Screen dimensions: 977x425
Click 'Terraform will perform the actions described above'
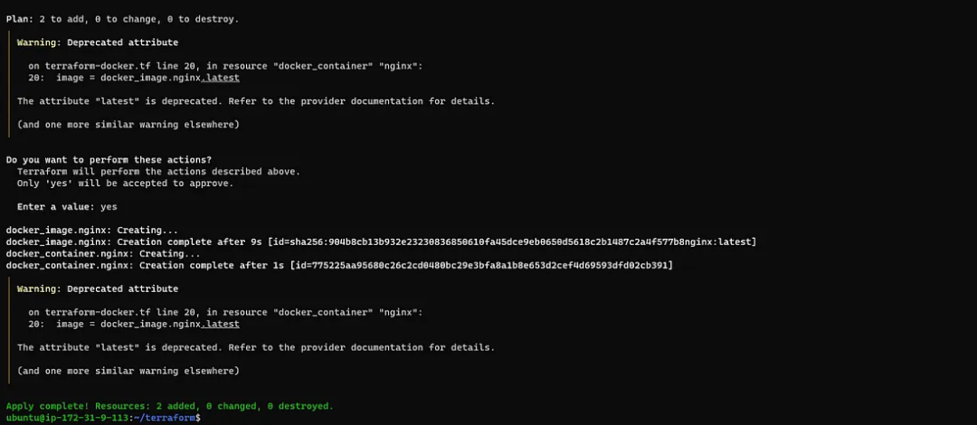pyautogui.click(x=158, y=172)
